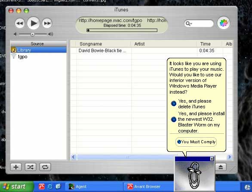Click the right arrow of horizontal scrollbar
Viewport: 252px width, 192px height.
[x=229, y=157]
